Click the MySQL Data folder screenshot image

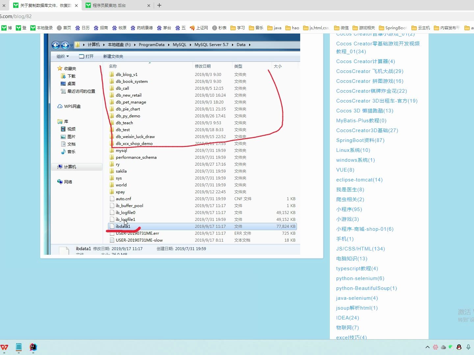172,144
